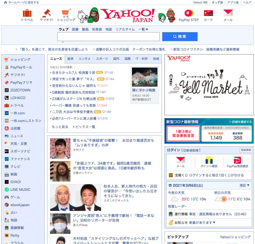Click the 登録情報 button

click(246, 150)
